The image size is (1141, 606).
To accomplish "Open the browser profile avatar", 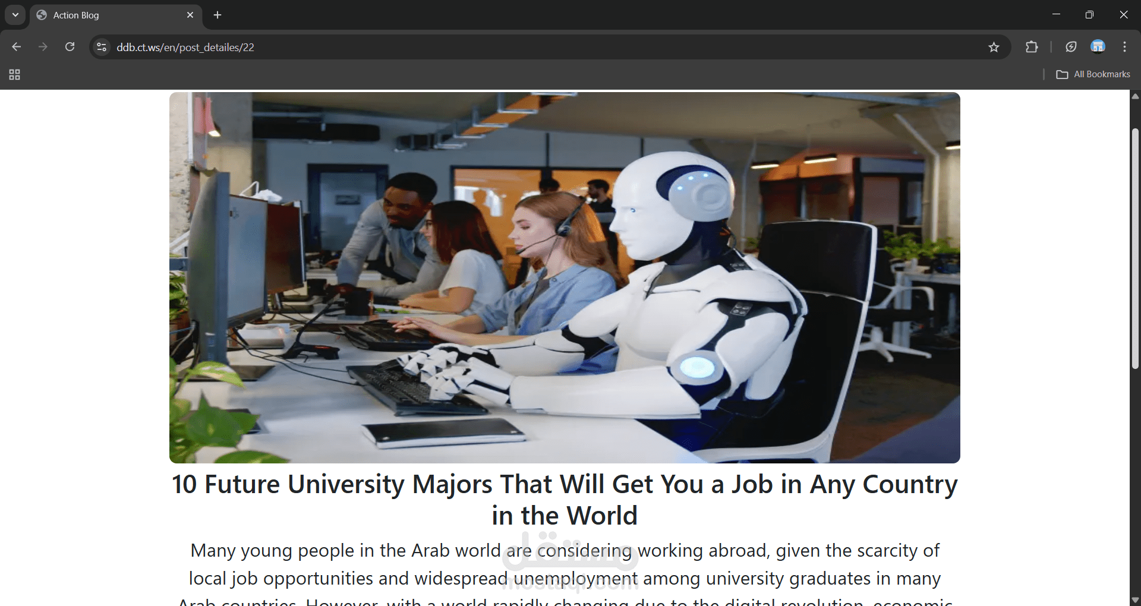I will point(1098,46).
